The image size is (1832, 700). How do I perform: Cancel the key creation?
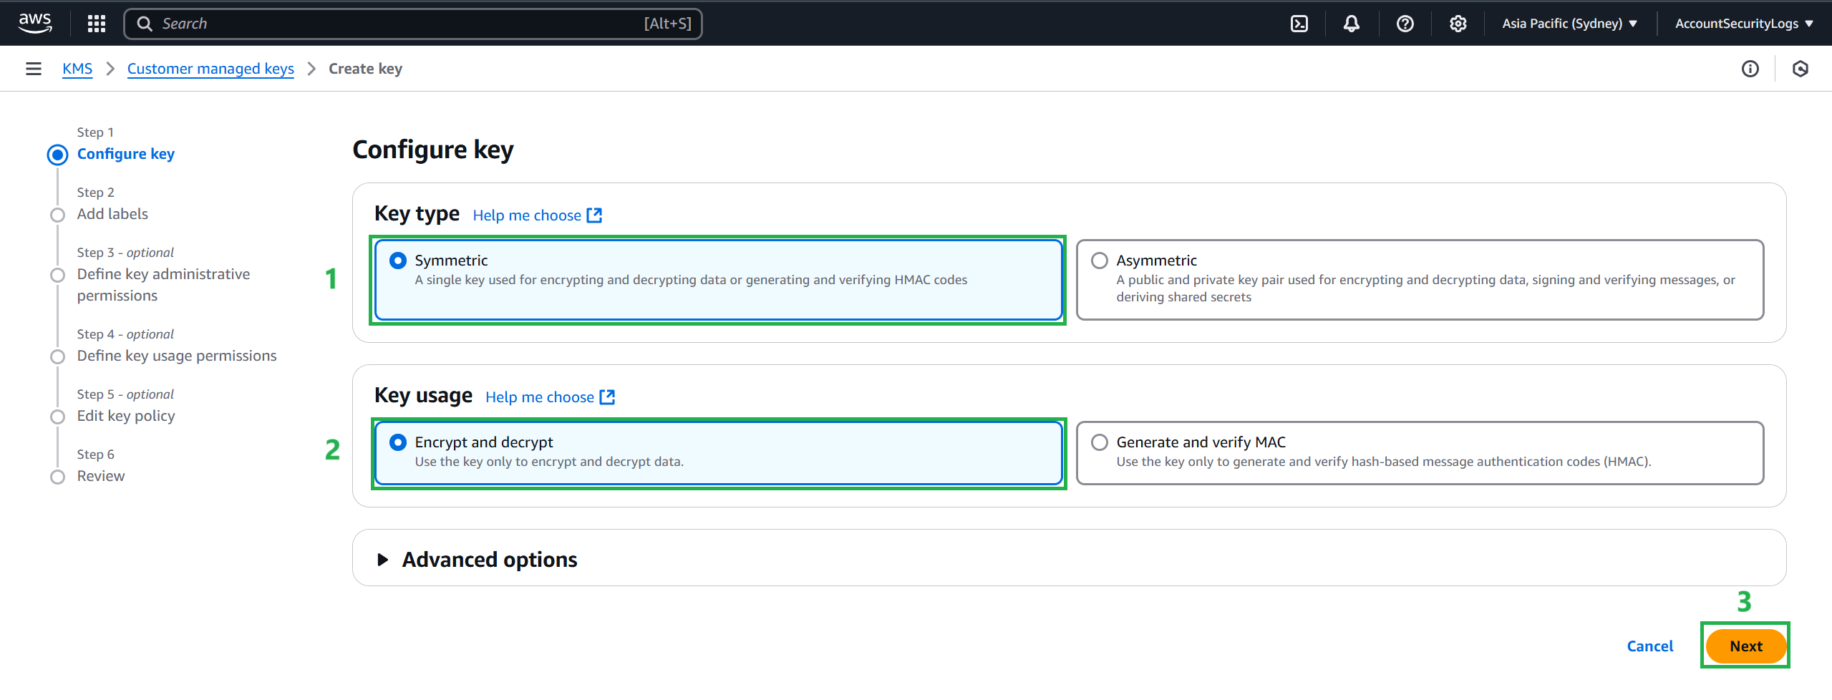tap(1649, 646)
